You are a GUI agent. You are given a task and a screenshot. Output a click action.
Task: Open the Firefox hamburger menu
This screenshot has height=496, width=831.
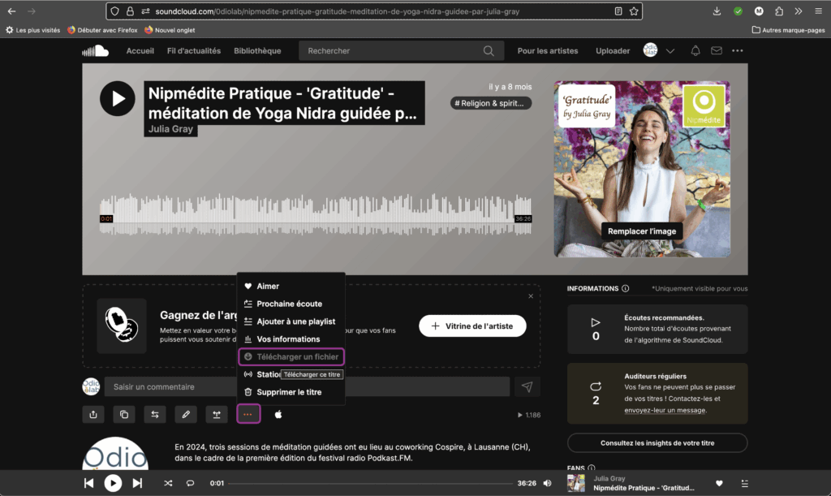[x=818, y=11]
